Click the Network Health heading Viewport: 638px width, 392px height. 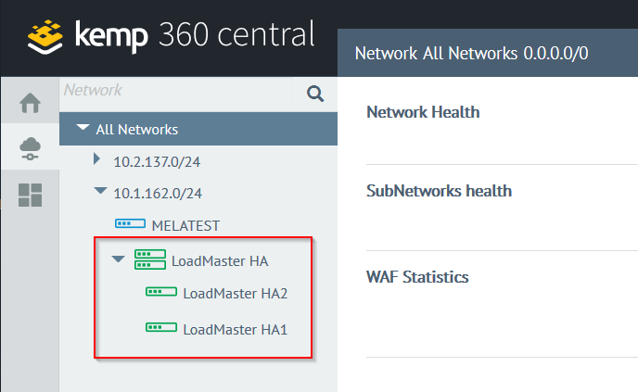tap(423, 112)
